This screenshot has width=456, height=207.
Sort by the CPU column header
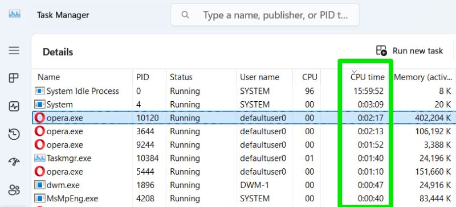(307, 77)
